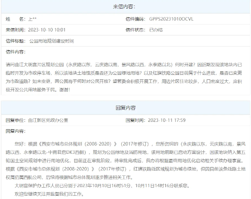This screenshot has height=199, width=251.
Task: Click the 回复内容 label above reply text
Action: click(x=16, y=131)
